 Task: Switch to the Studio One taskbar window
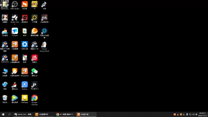coord(23,114)
